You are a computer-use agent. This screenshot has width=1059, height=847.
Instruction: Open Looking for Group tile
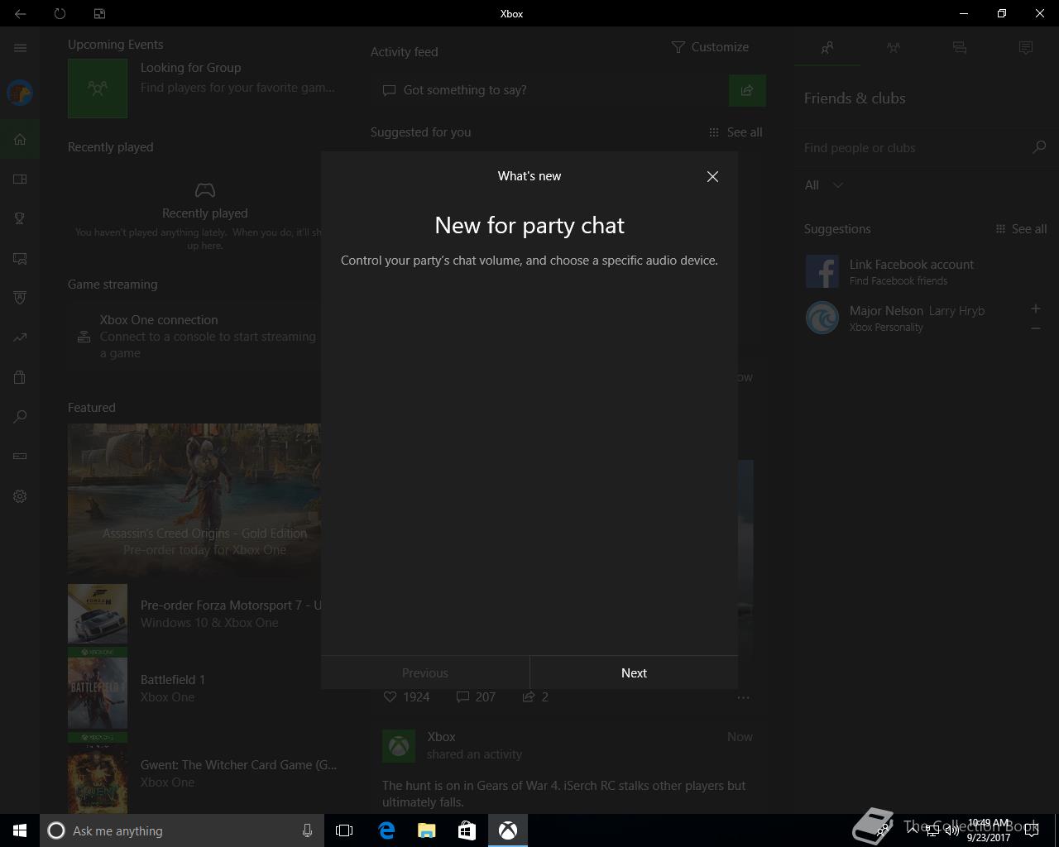point(202,88)
